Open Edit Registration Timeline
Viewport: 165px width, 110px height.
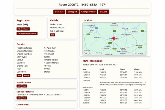click(x=27, y=34)
